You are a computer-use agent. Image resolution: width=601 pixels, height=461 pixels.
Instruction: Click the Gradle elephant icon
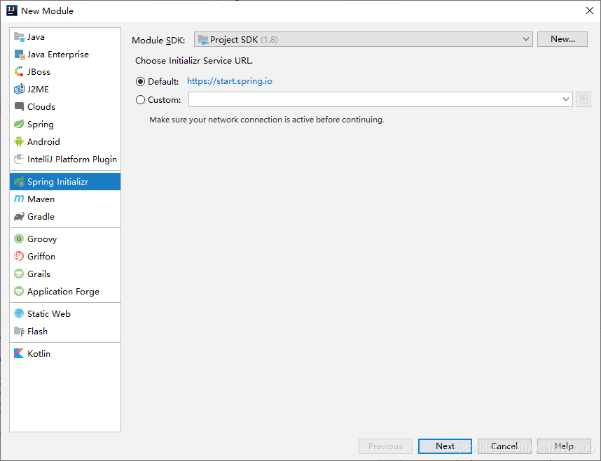(19, 216)
